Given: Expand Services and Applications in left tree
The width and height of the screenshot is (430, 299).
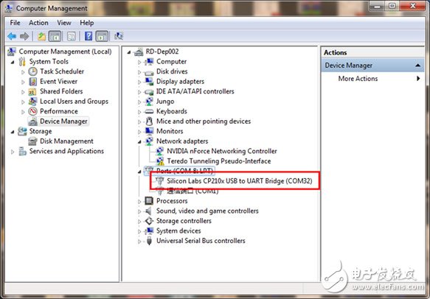Looking at the screenshot, I should [13, 152].
